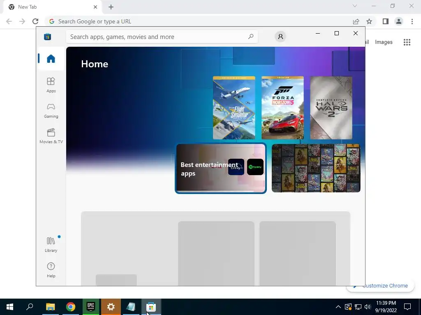
Task: Open the Best entertainment apps card
Action: click(221, 168)
